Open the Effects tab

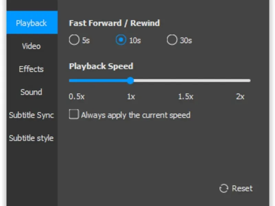point(32,69)
